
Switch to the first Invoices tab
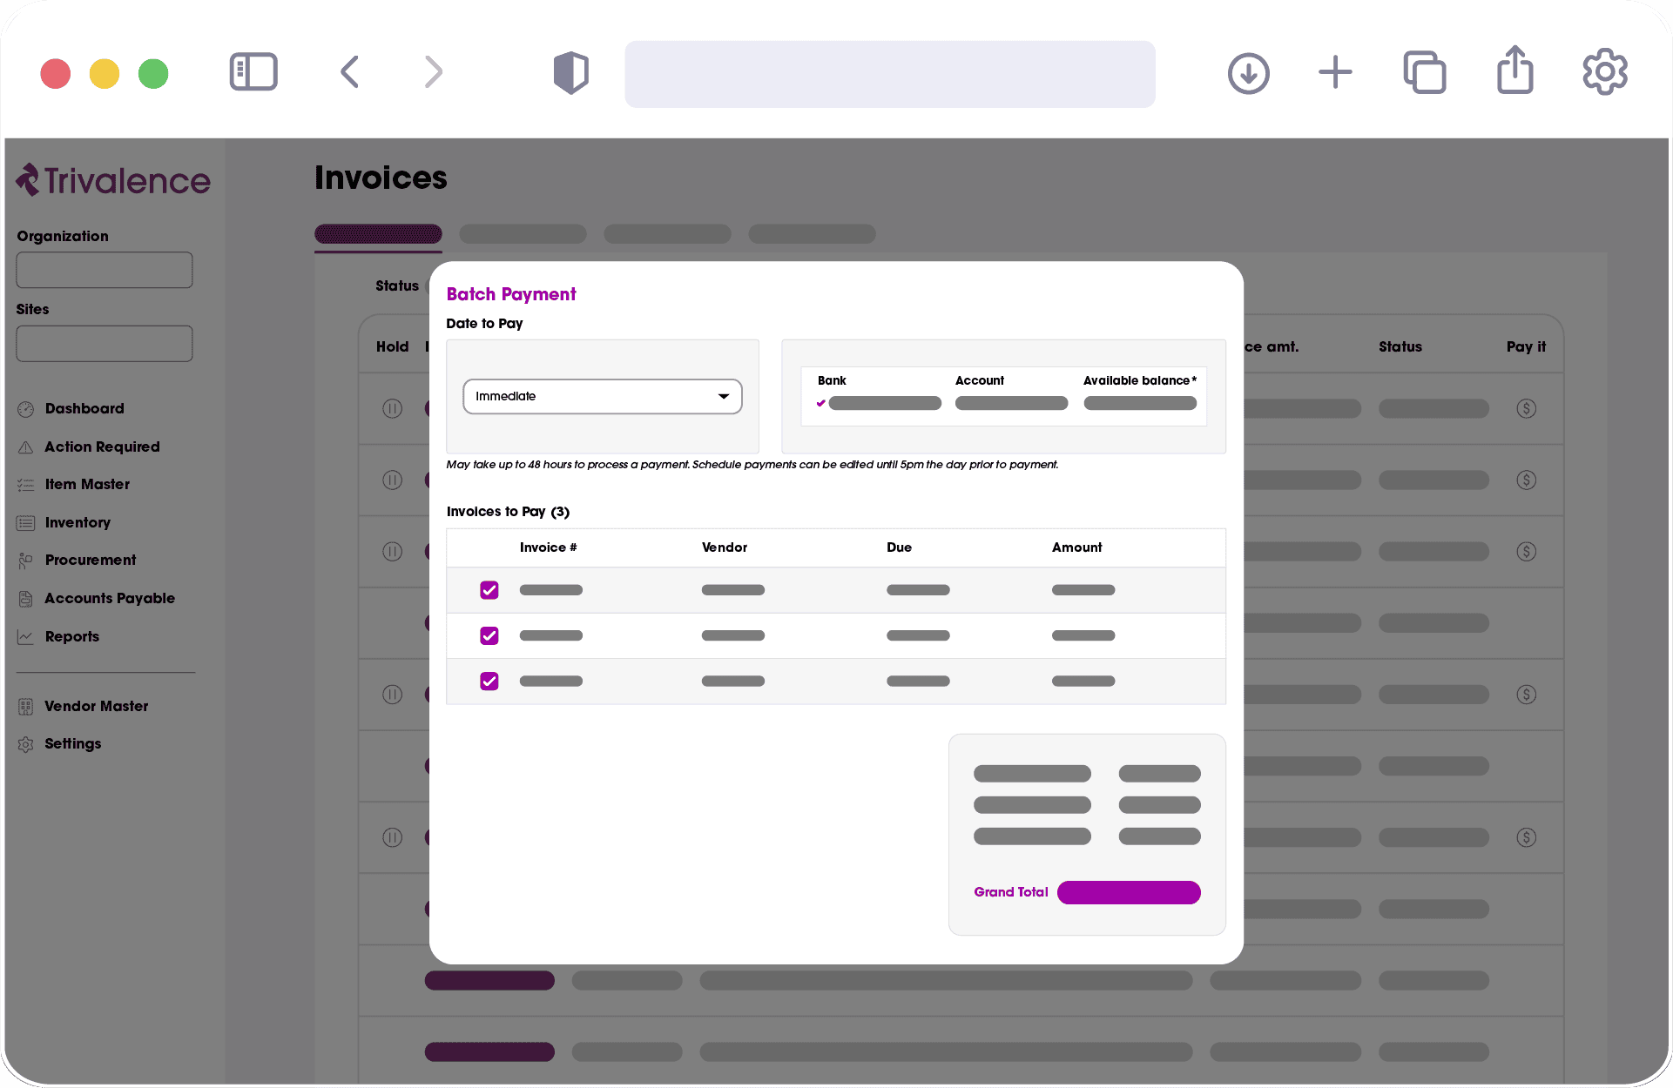(x=377, y=233)
